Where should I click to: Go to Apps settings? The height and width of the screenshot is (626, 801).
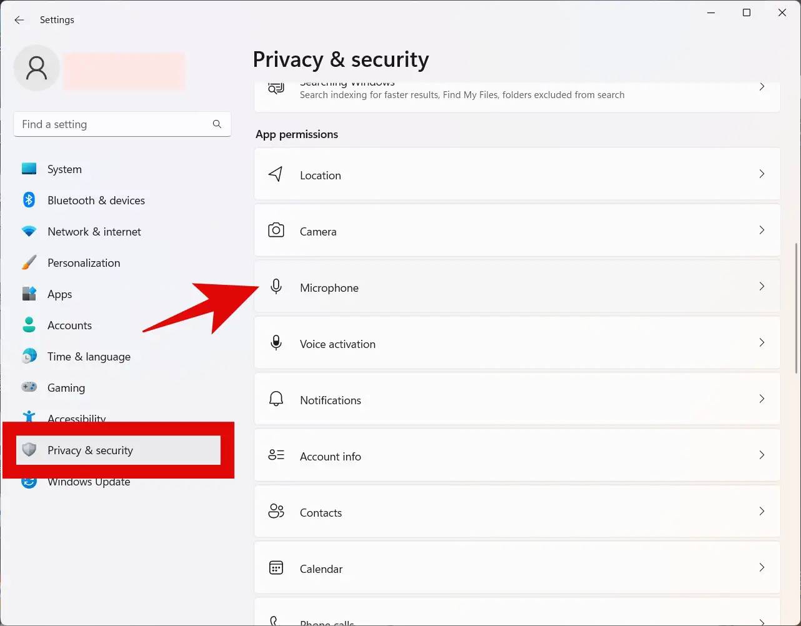point(60,294)
